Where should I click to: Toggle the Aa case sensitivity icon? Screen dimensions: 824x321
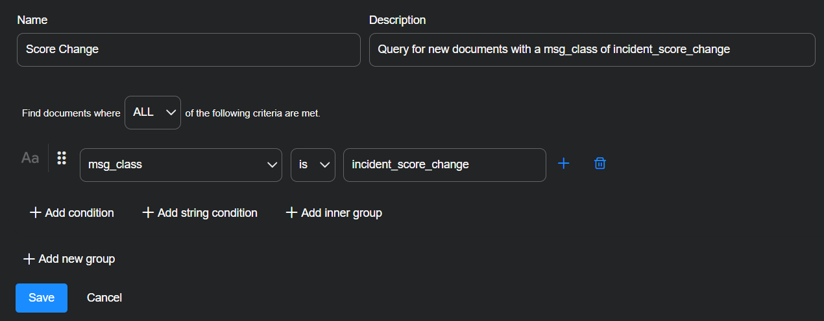point(30,158)
